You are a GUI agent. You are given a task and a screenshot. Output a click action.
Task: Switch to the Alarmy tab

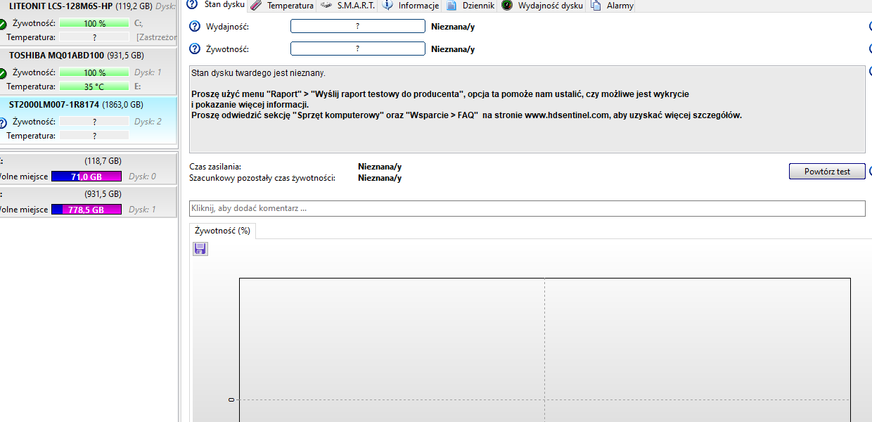point(612,6)
